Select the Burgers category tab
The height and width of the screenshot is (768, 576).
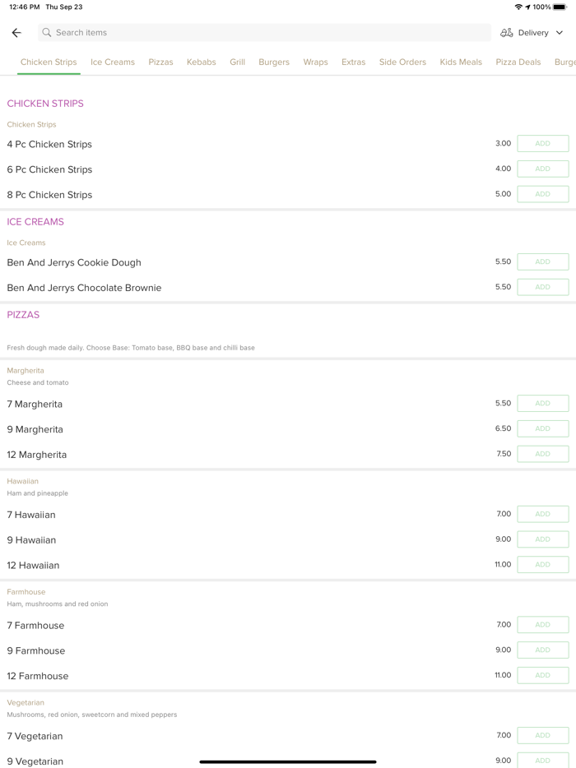(274, 62)
